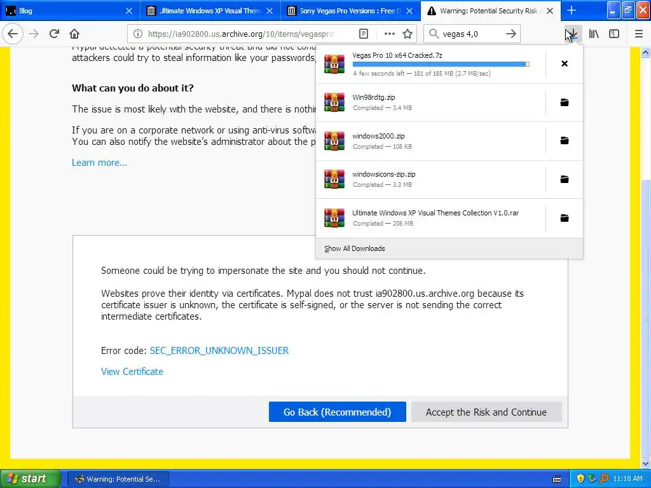Open SEC_ERROR_UNKNOWN_ISSUER error code link
The height and width of the screenshot is (488, 651).
tap(219, 351)
